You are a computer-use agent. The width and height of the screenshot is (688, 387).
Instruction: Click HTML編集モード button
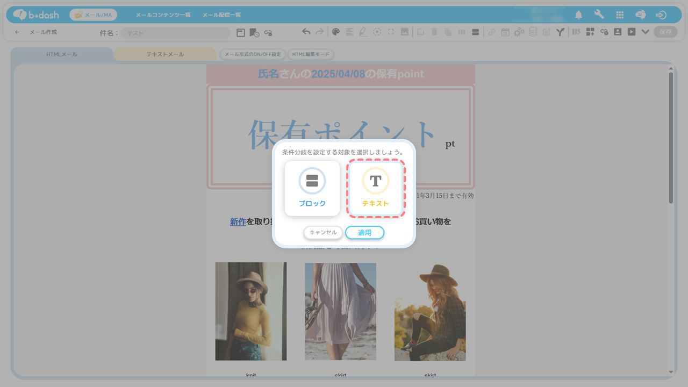[311, 54]
